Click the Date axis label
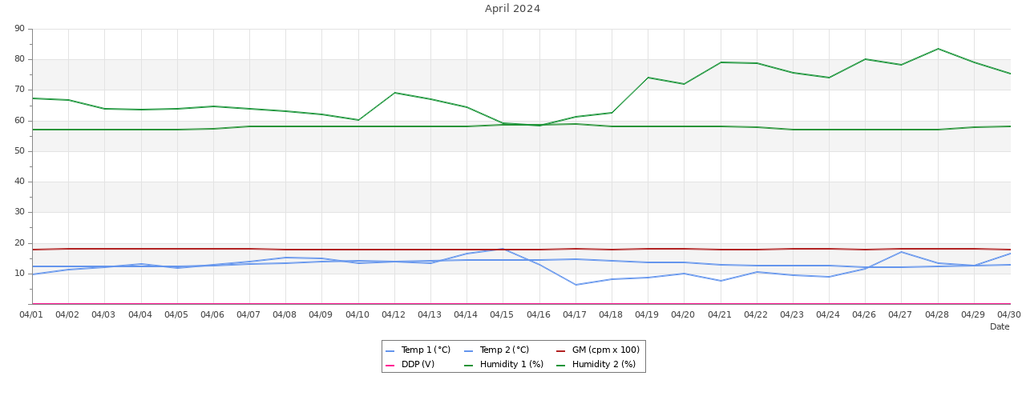 click(1000, 327)
